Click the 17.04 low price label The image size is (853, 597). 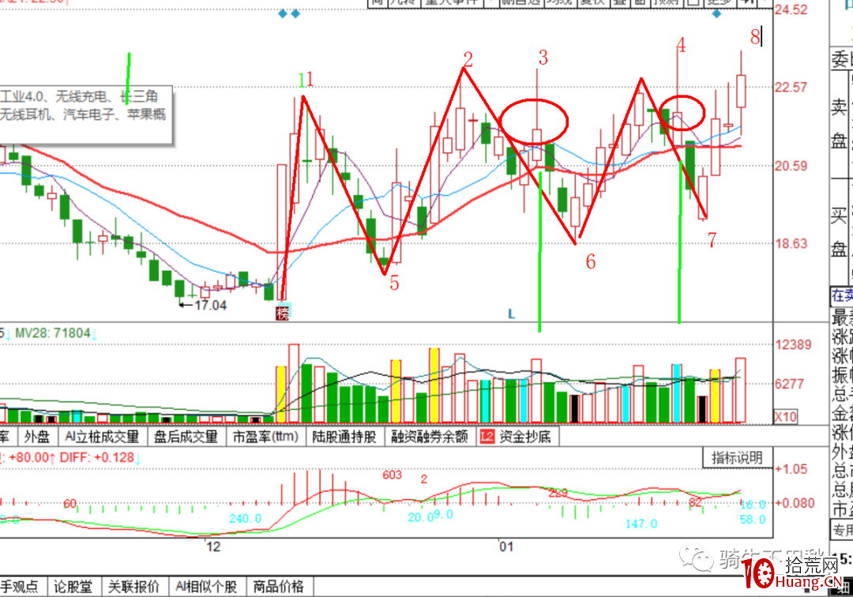210,305
